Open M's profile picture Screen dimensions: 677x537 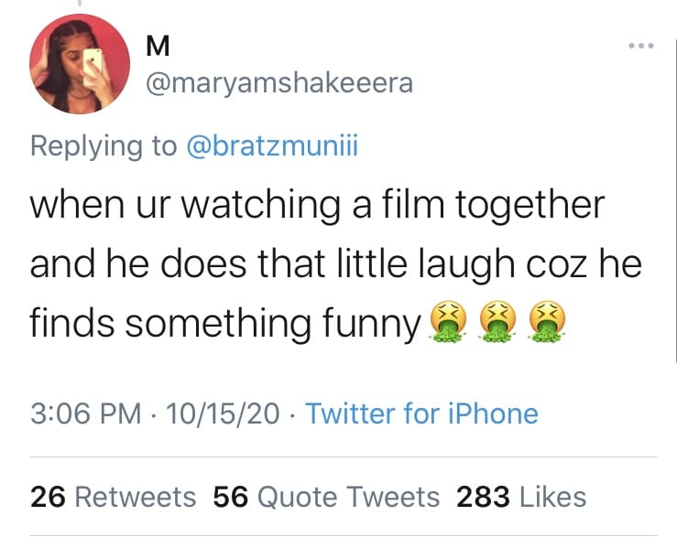click(x=80, y=64)
